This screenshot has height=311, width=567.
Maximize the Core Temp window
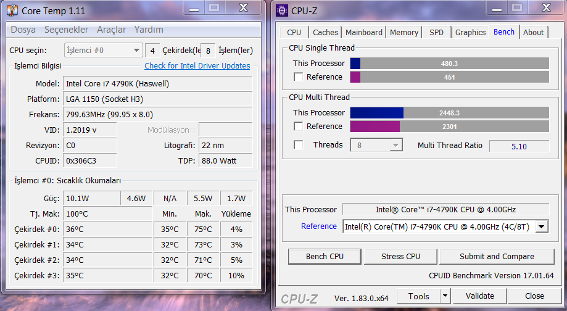pyautogui.click(x=215, y=8)
